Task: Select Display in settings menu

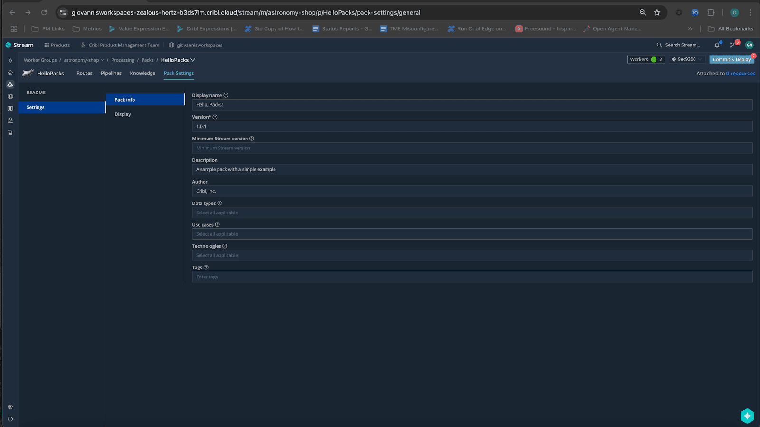Action: (123, 114)
